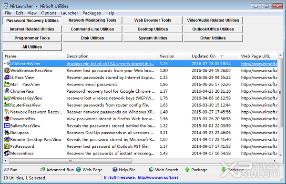
Task: Switch to Network Monitoring Tools category
Action: tap(92, 20)
